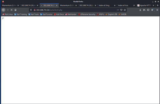The height and width of the screenshot is (104, 160).
Task: Open page actions three-dot menu
Action: coord(118,10)
